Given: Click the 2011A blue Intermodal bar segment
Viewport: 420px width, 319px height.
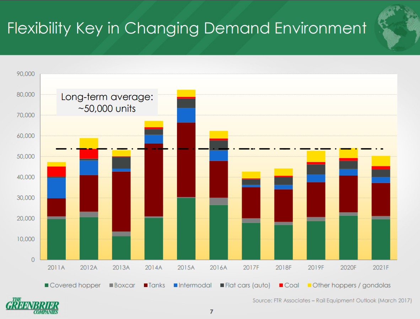Looking at the screenshot, I should [x=56, y=188].
